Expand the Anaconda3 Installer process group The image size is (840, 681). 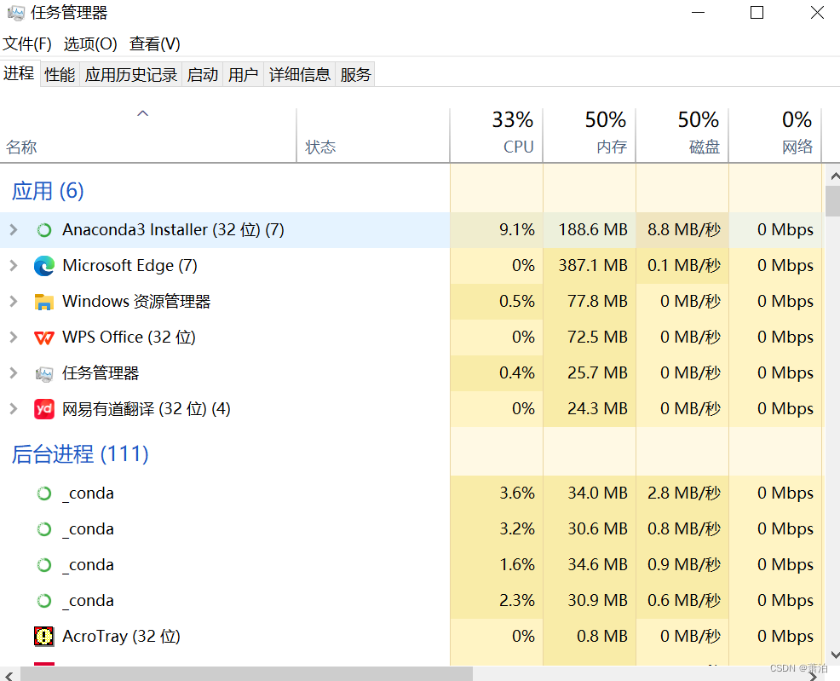click(x=14, y=230)
